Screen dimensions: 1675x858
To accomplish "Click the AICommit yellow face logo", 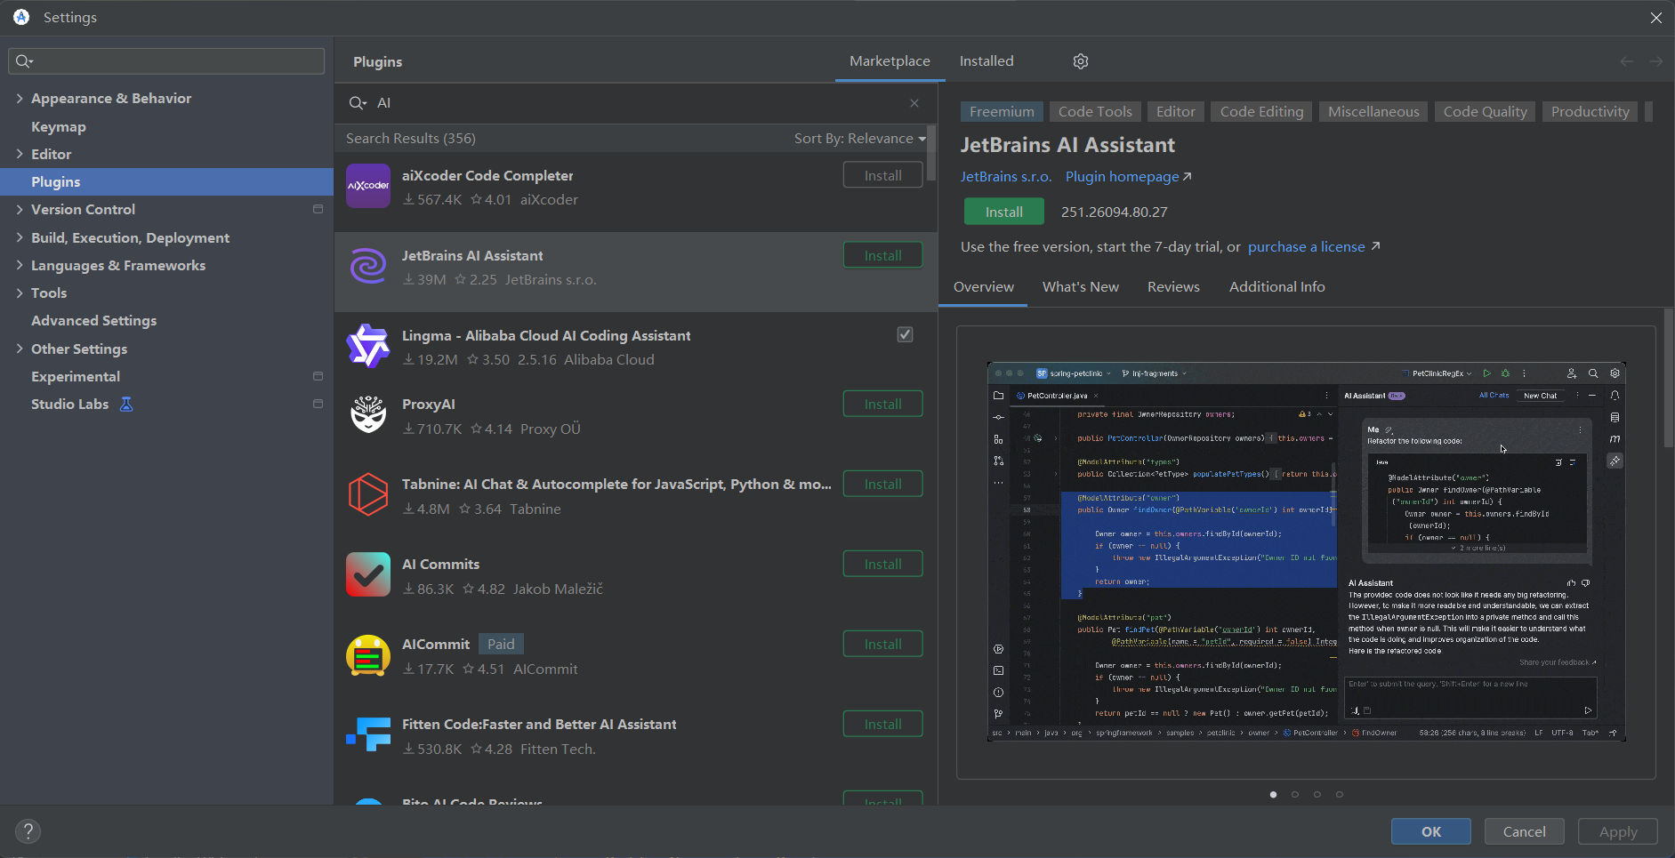I will [x=368, y=655].
